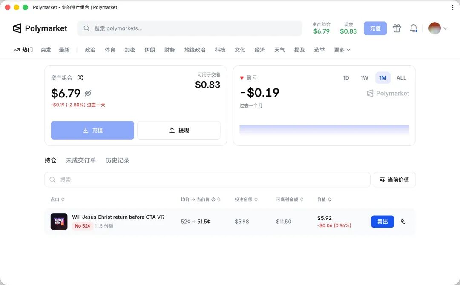This screenshot has height=285, width=460.
Task: Click the 热门 trending arrow icon
Action: (17, 50)
